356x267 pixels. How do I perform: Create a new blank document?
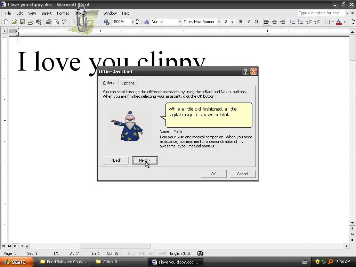[x=6, y=22]
